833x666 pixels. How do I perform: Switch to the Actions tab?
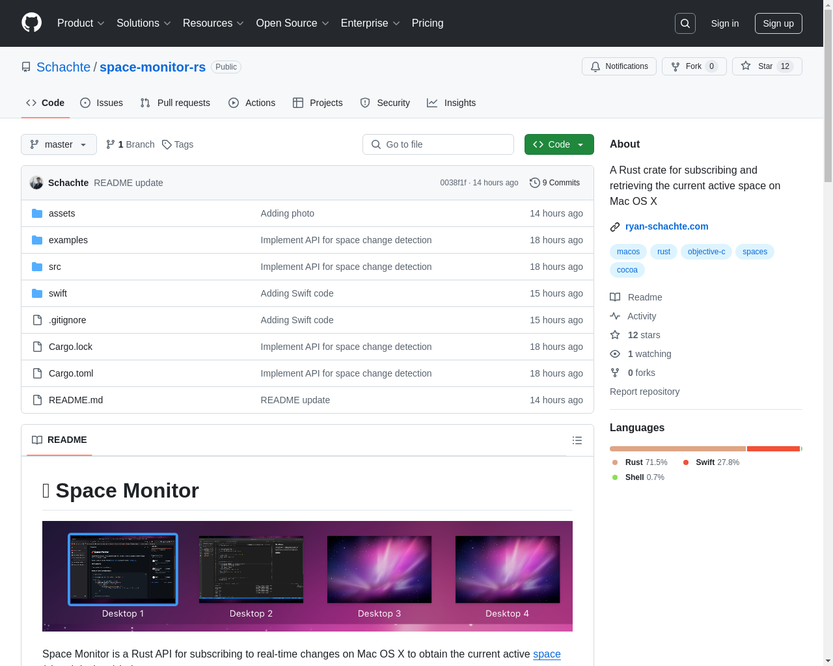252,103
